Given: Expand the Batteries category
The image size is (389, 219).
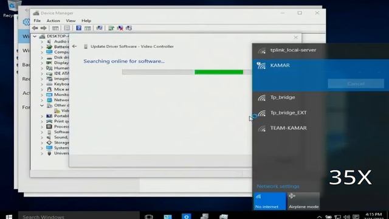Looking at the screenshot, I should (x=42, y=47).
